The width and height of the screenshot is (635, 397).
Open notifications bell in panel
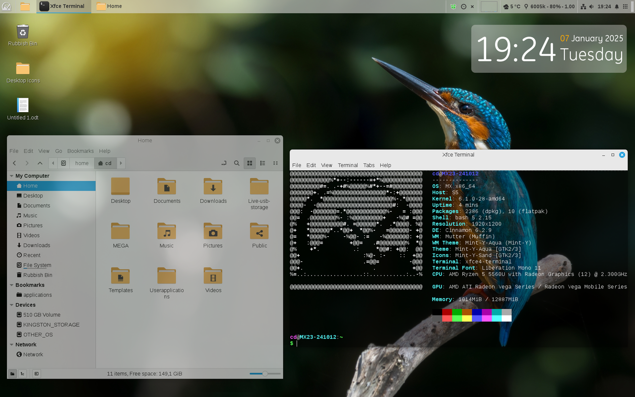pyautogui.click(x=617, y=6)
